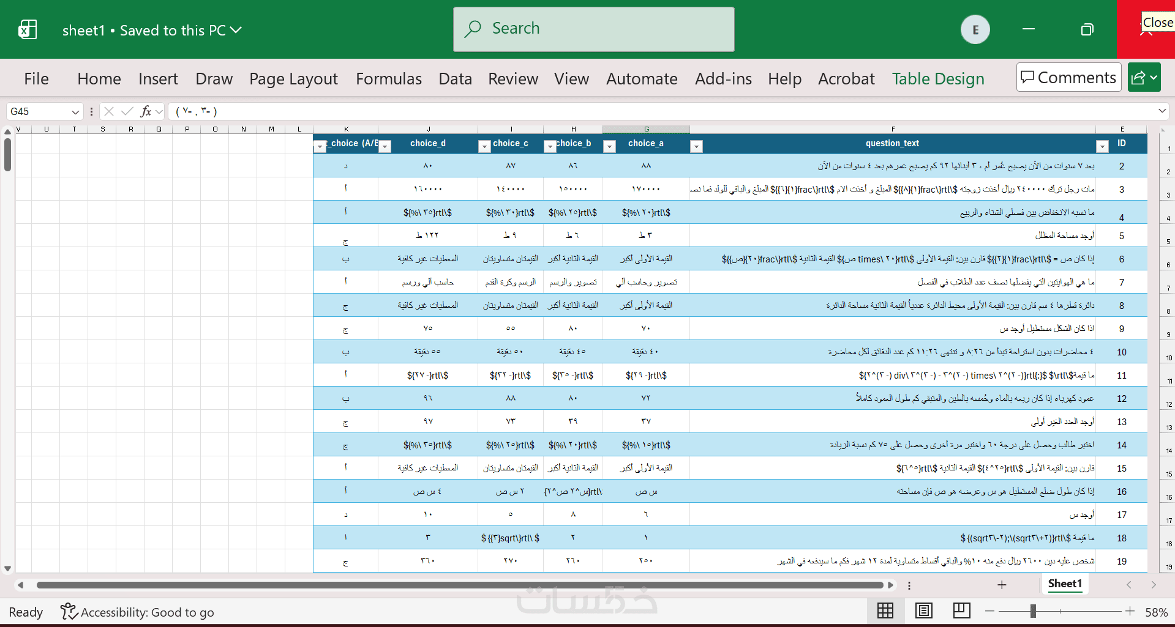Click the down arrow of vertical scrollbar

point(7,568)
